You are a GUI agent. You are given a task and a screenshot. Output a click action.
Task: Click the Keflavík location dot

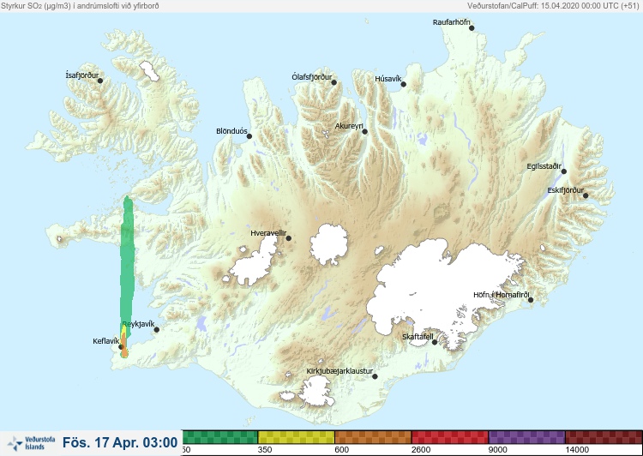[x=121, y=347]
